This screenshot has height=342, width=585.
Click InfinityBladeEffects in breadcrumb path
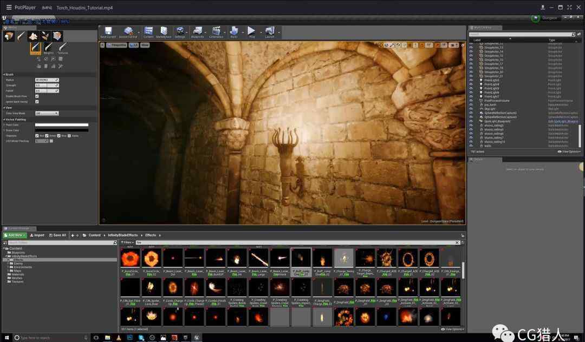[123, 235]
